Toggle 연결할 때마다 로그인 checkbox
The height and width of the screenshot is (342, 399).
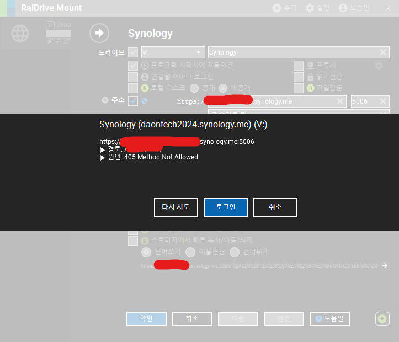point(133,77)
